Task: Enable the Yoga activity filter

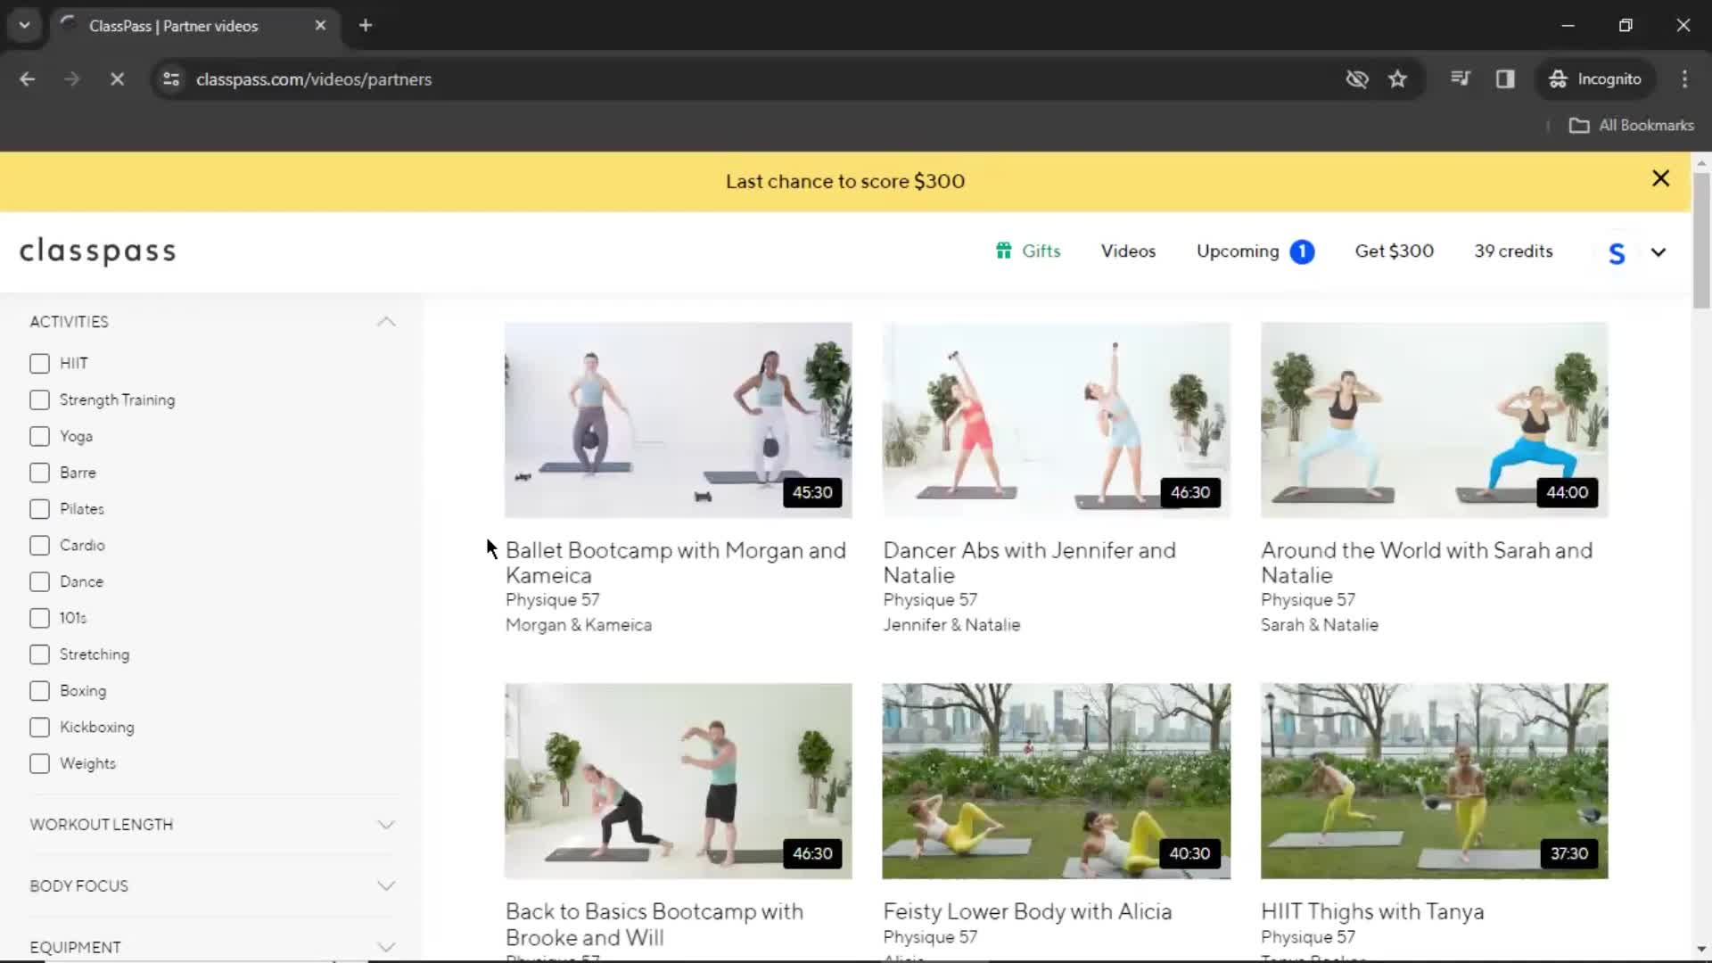Action: click(39, 437)
